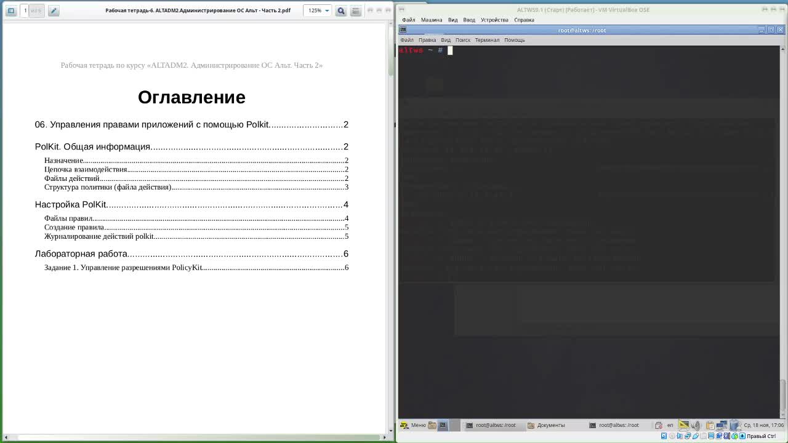
Task: Open VirtualBox Устройства menu
Action: point(494,20)
